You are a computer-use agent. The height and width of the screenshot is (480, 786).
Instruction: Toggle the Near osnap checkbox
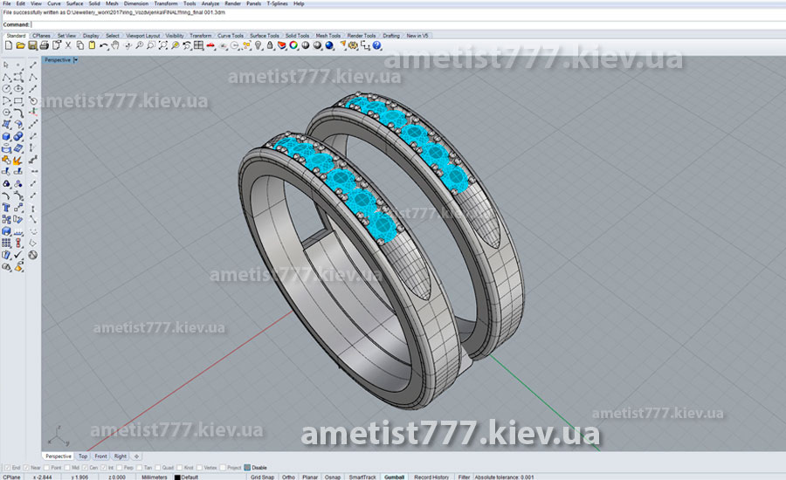click(26, 468)
